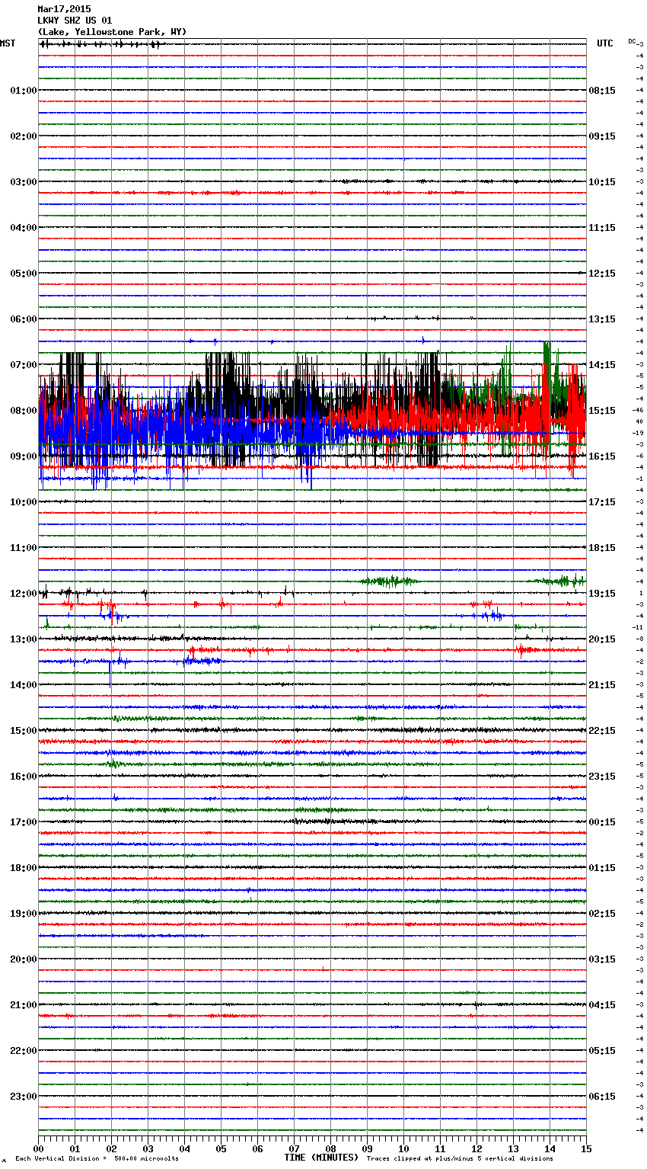
Task: Click the Traces clipped at plus/minus 5 note
Action: [460, 1159]
